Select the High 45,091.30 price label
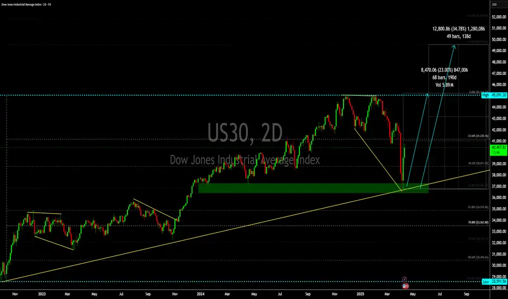 click(494, 95)
